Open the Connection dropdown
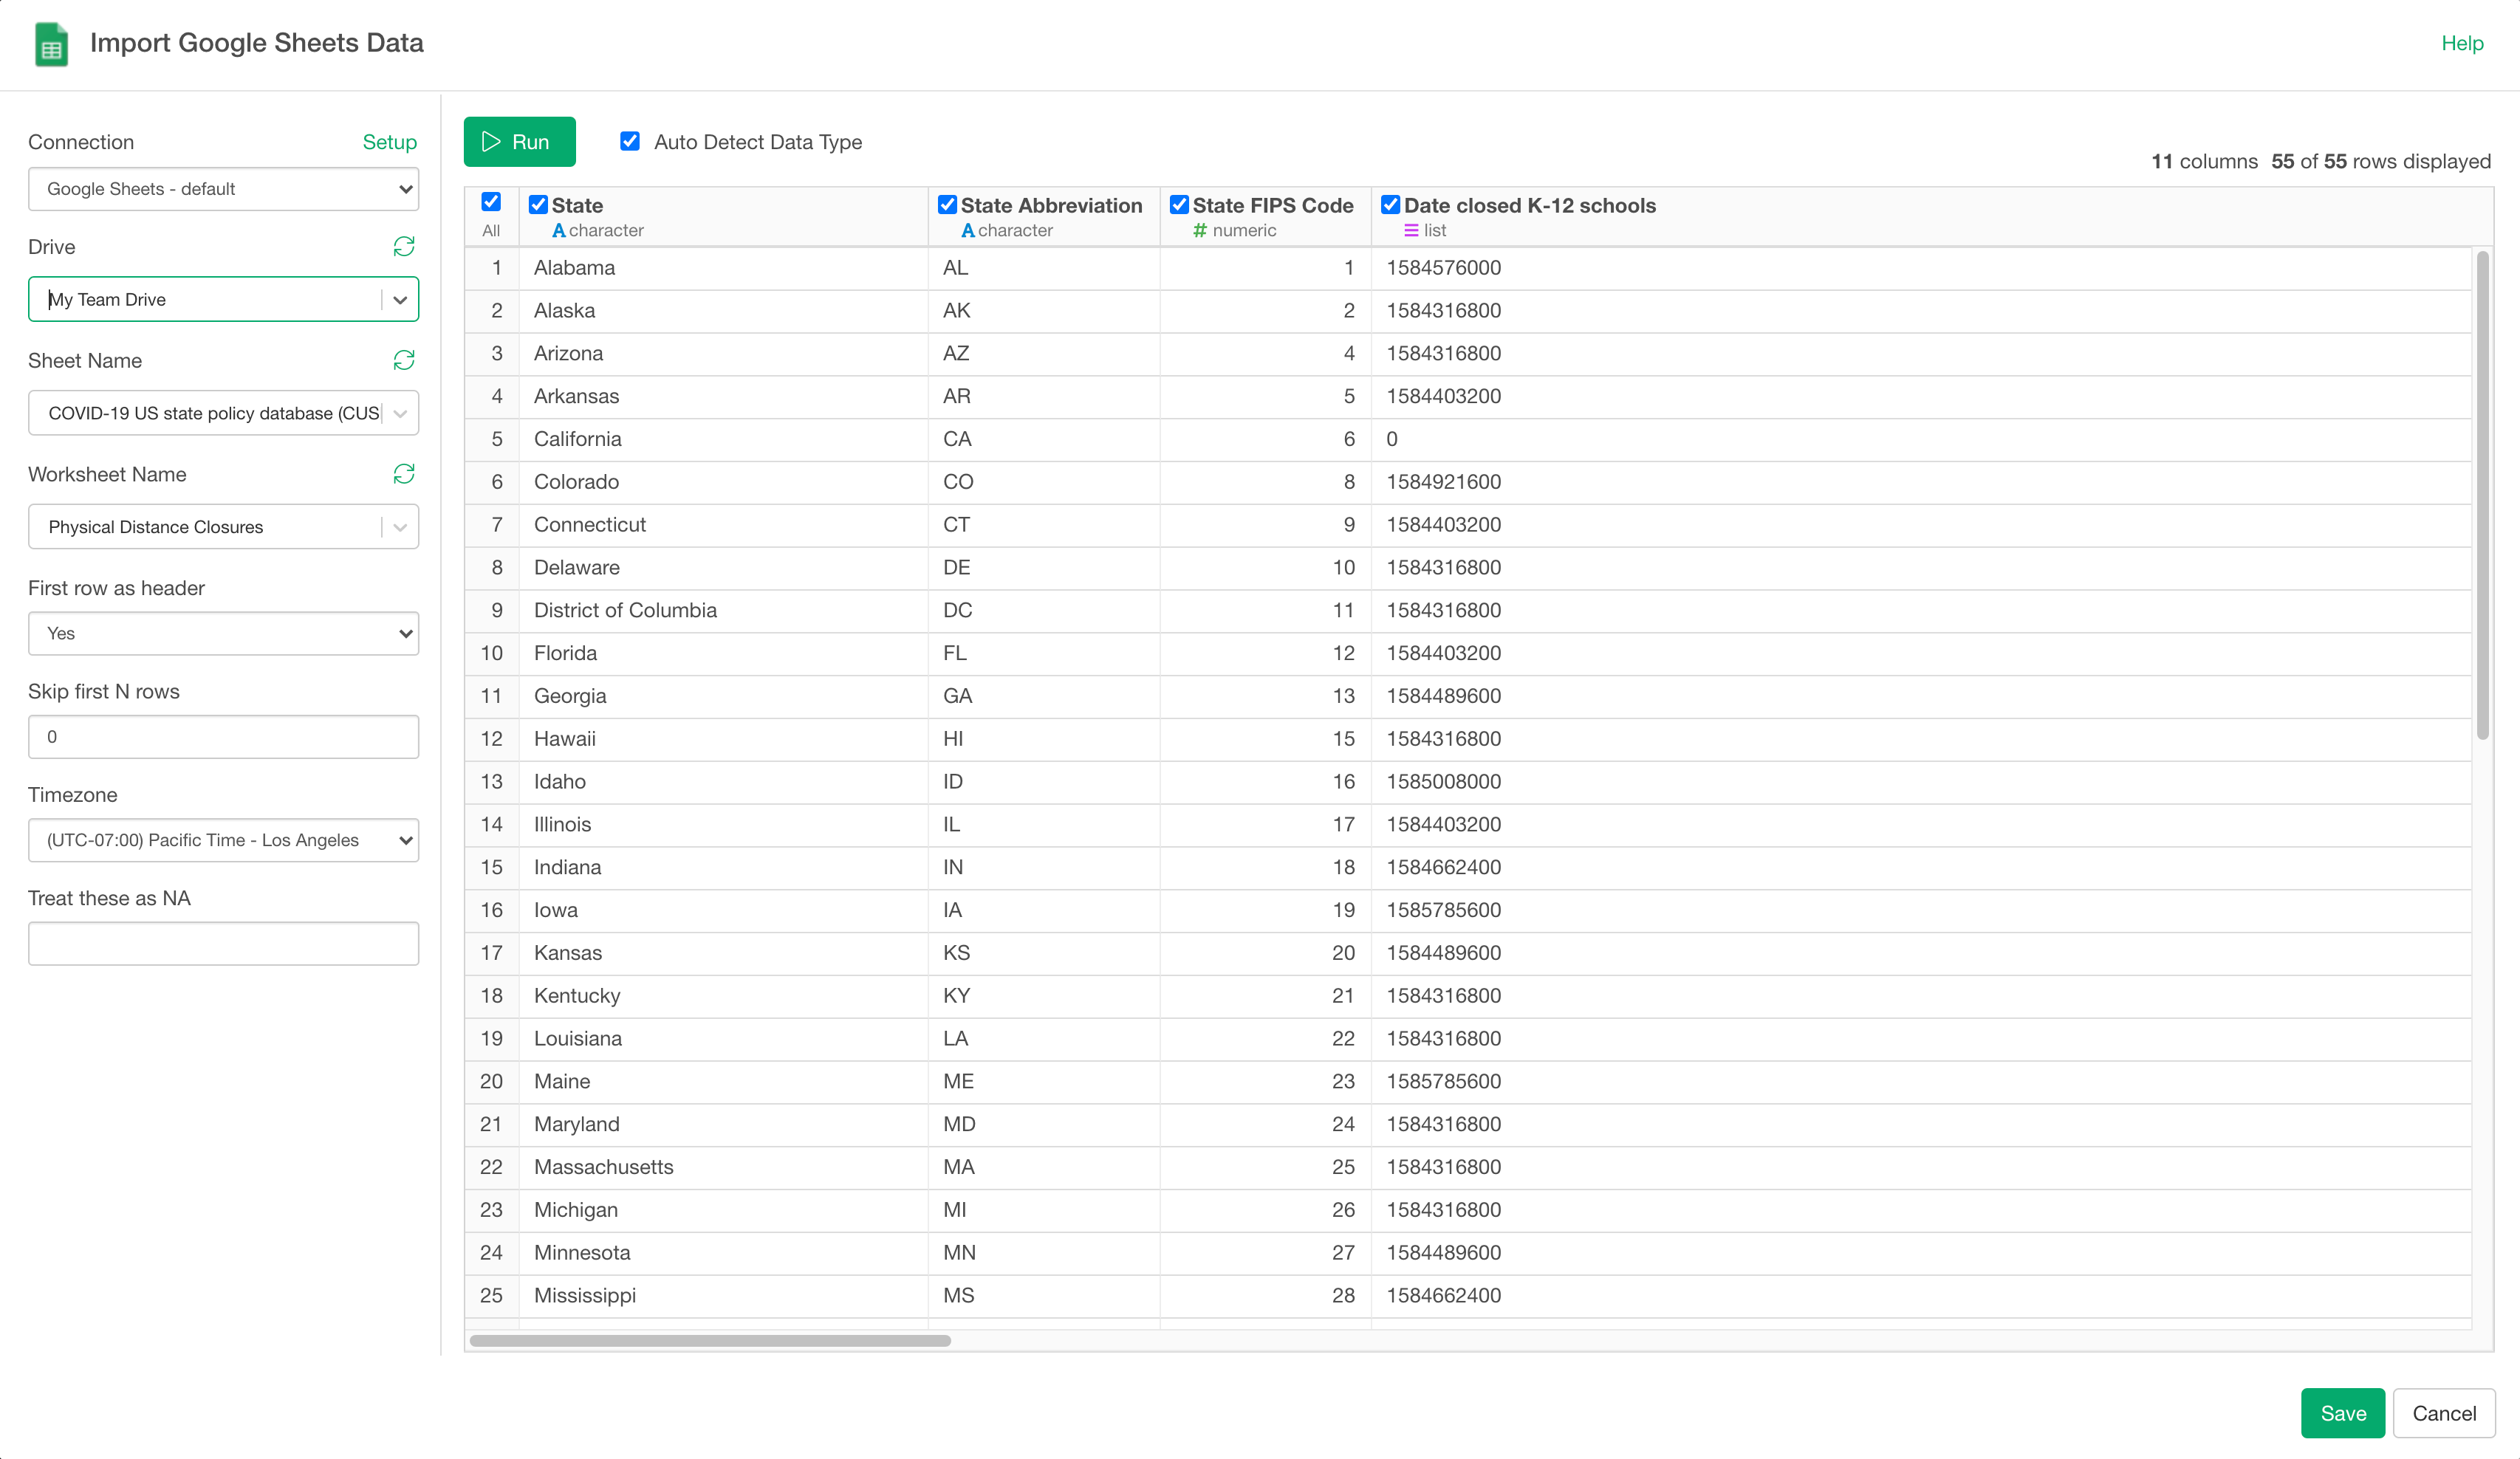 pos(223,189)
